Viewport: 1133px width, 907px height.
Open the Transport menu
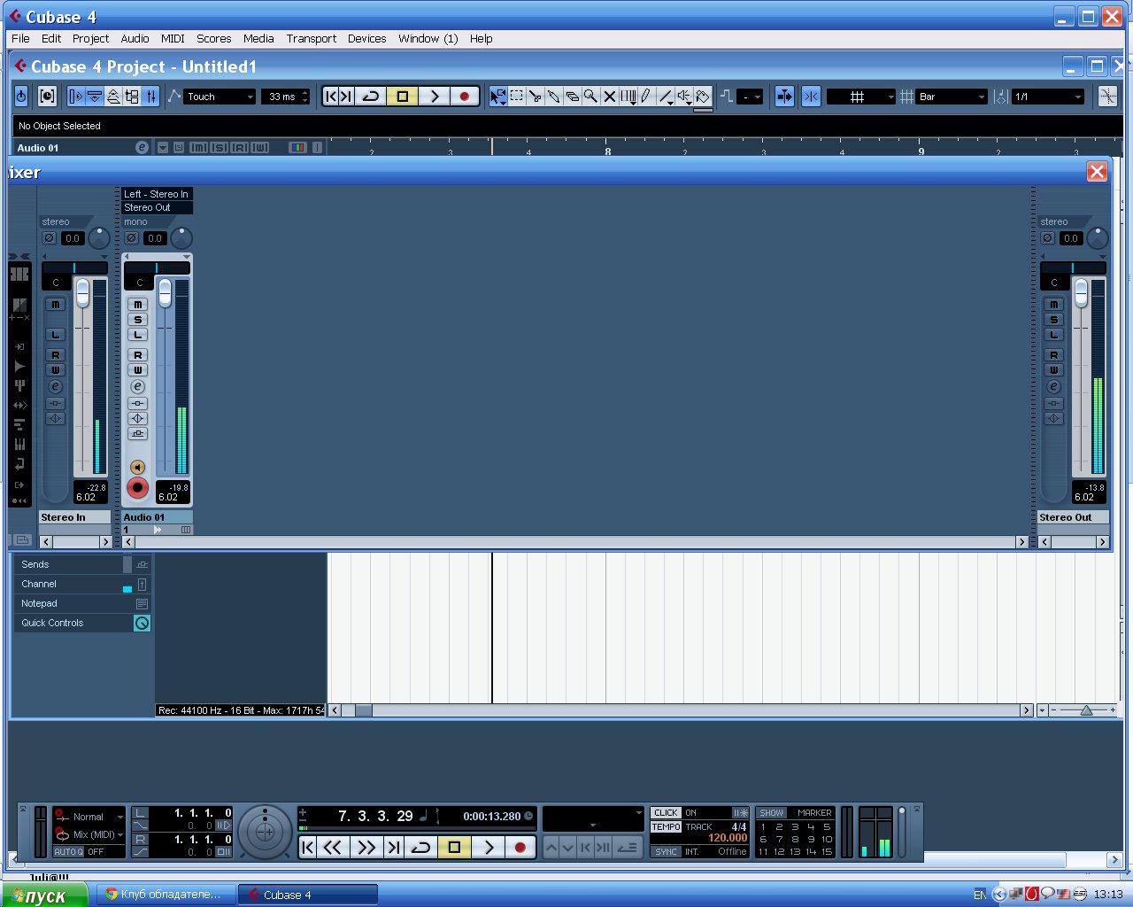pos(311,38)
